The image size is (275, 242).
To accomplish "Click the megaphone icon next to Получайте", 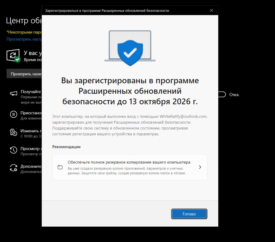I will click(x=13, y=94).
